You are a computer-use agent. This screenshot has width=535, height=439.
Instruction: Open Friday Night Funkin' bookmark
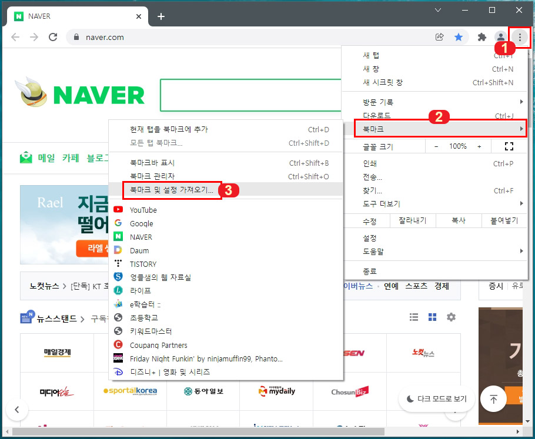(x=225, y=358)
